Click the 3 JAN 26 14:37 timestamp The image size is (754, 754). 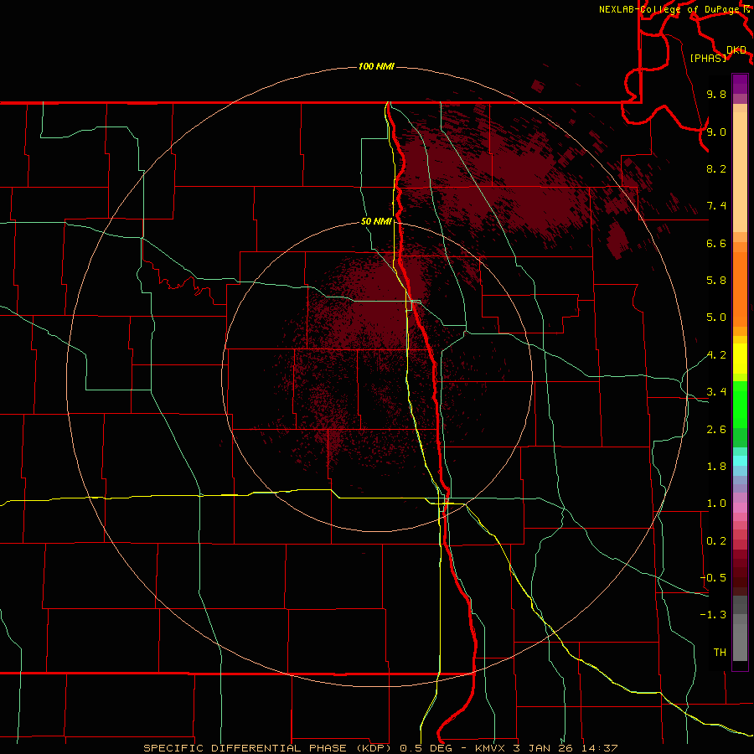pyautogui.click(x=566, y=748)
